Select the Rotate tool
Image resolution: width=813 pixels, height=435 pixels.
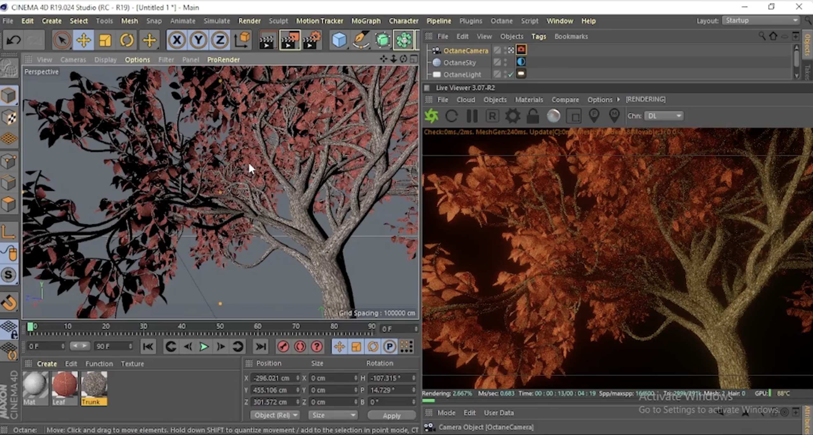[127, 39]
